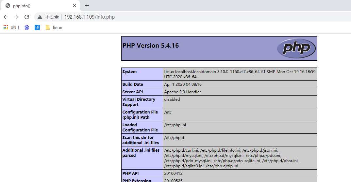Select the phpinfo() tab
This screenshot has width=351, height=182.
(40, 6)
